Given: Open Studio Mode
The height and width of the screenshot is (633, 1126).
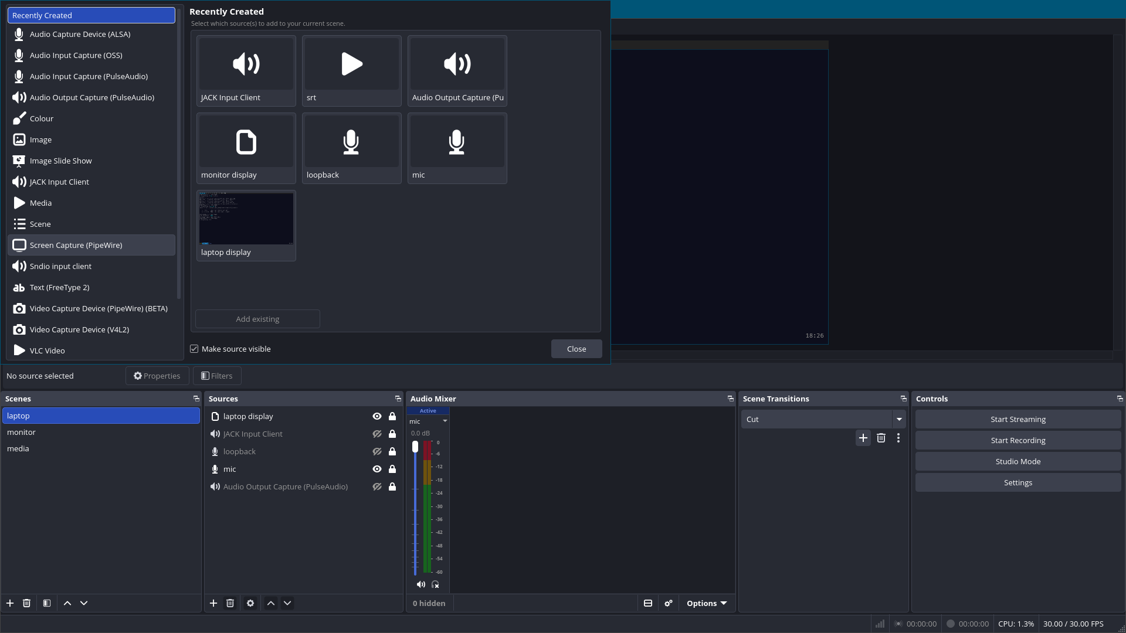Looking at the screenshot, I should [x=1018, y=461].
